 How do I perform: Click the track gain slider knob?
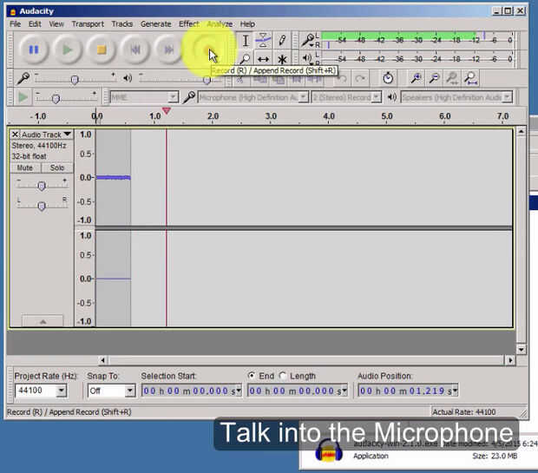pos(42,186)
